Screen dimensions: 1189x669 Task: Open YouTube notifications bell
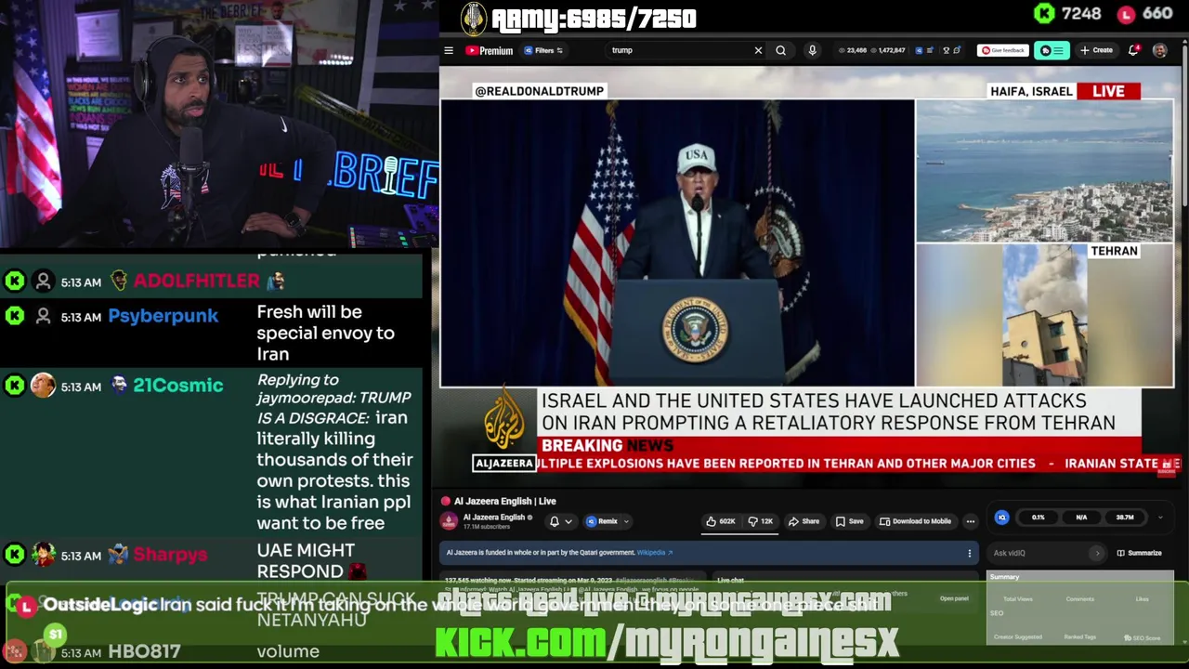pyautogui.click(x=1133, y=50)
